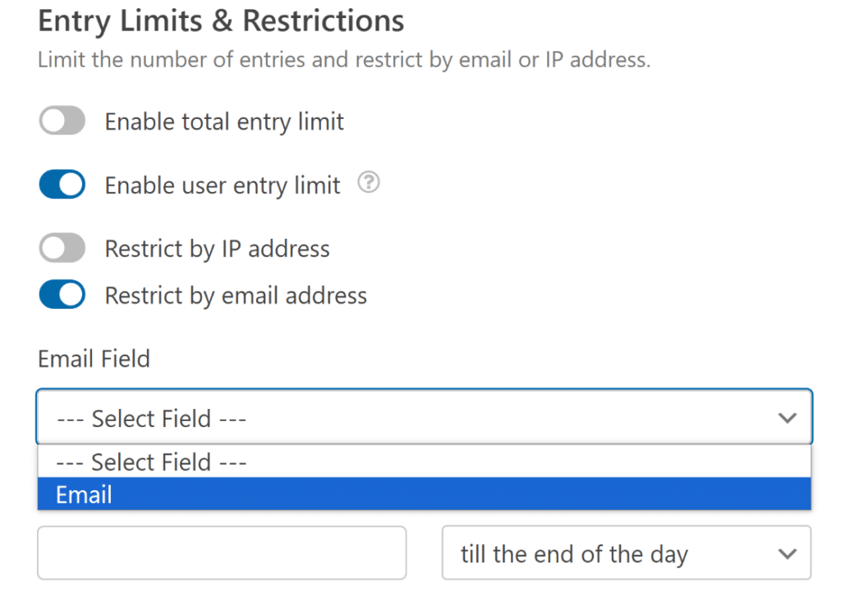The width and height of the screenshot is (841, 601).
Task: Click the help icon beside user entry limit
Action: tap(368, 184)
